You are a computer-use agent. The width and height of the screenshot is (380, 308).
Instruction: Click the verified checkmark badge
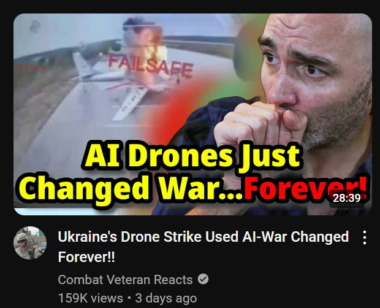(203, 279)
